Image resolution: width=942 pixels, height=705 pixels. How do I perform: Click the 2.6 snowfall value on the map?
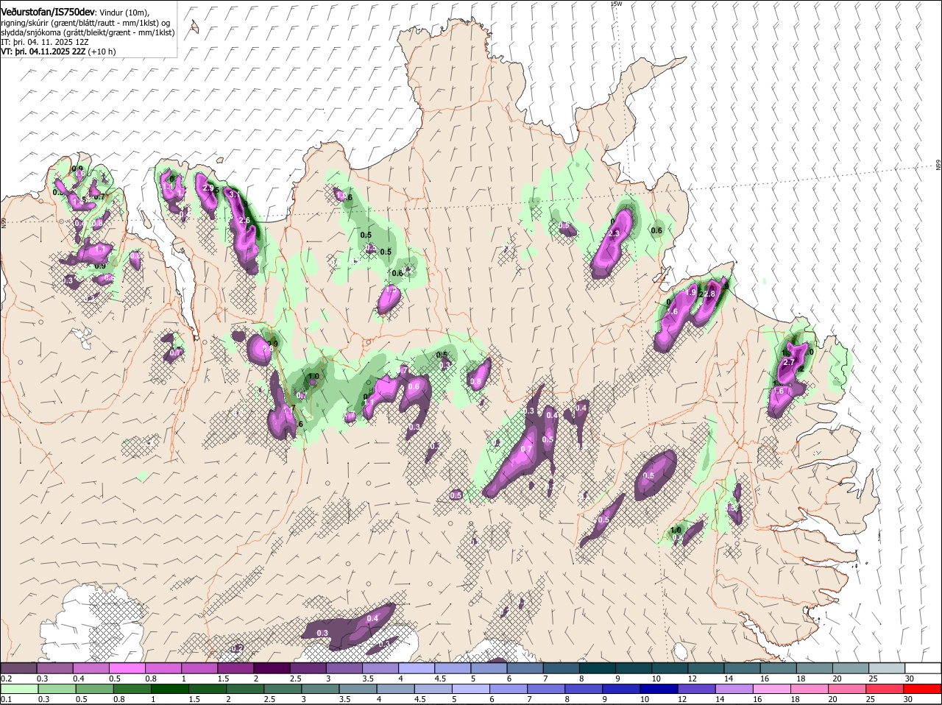tap(245, 220)
